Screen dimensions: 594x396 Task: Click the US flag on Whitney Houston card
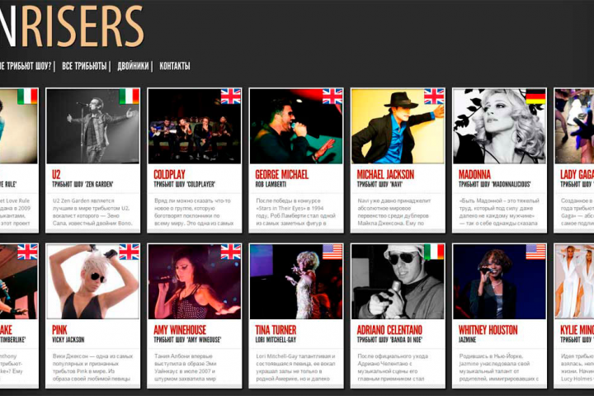pos(535,252)
